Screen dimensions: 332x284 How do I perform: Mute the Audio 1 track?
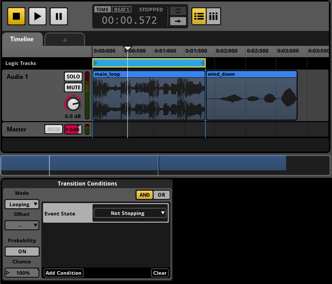[x=73, y=88]
